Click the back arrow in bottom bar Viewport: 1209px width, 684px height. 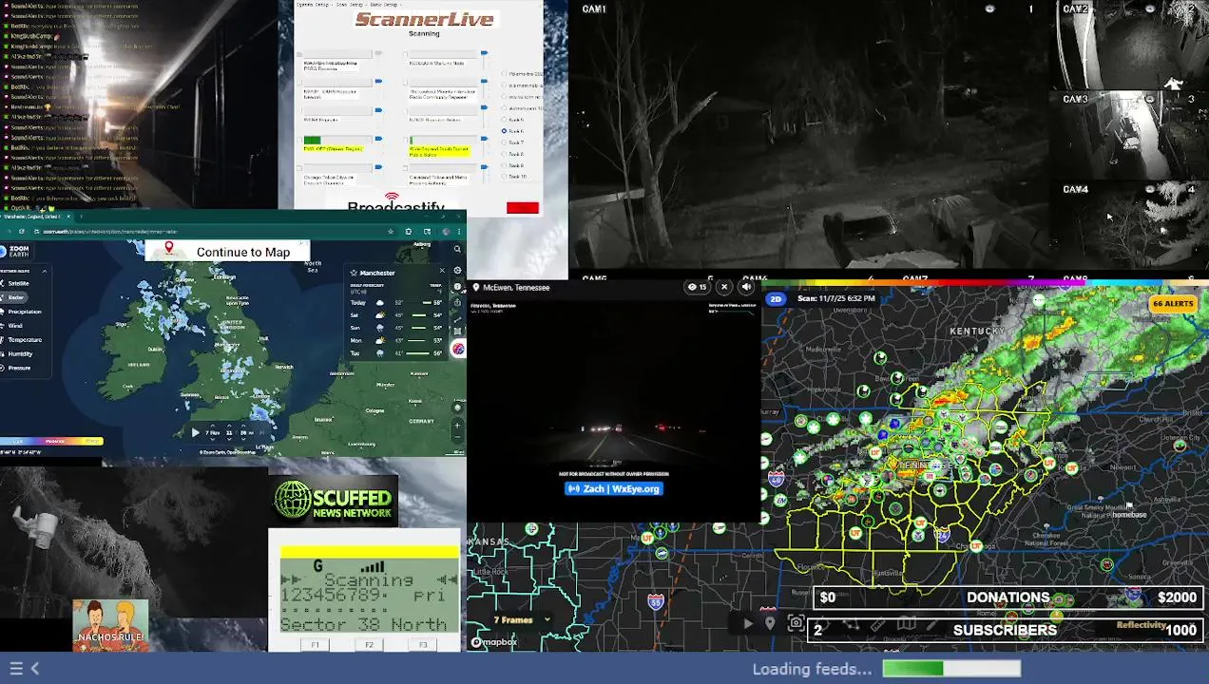point(35,668)
